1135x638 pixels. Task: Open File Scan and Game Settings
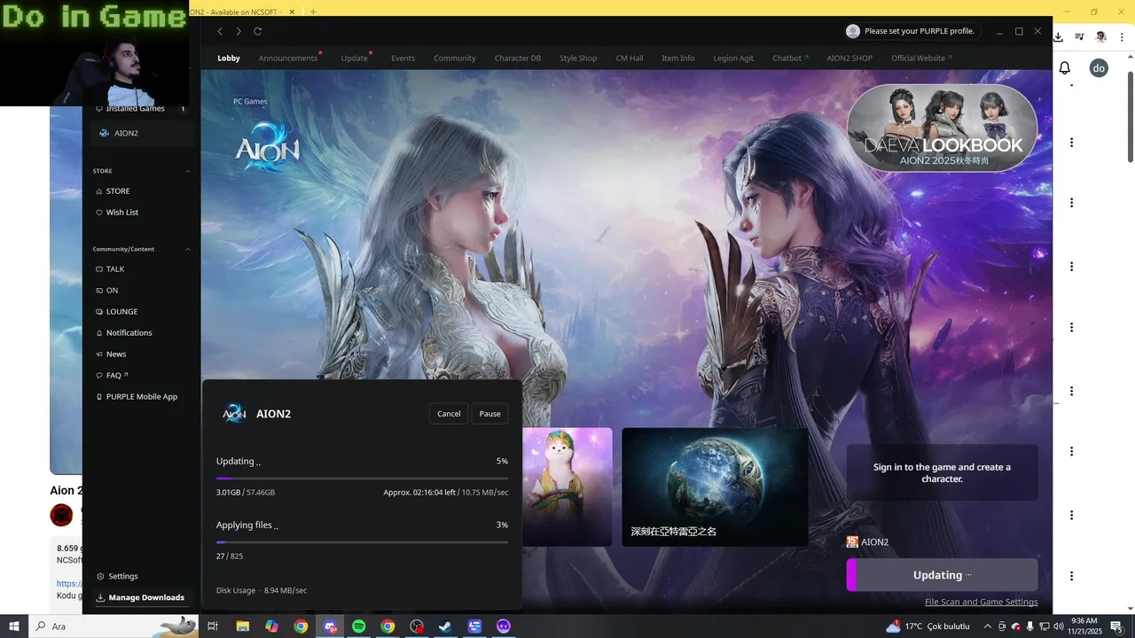click(981, 603)
